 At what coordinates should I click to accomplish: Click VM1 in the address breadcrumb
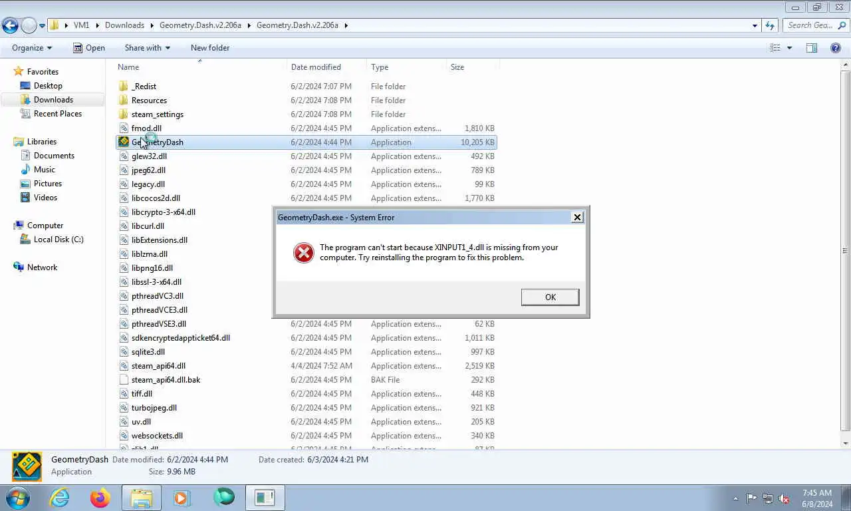click(x=81, y=25)
